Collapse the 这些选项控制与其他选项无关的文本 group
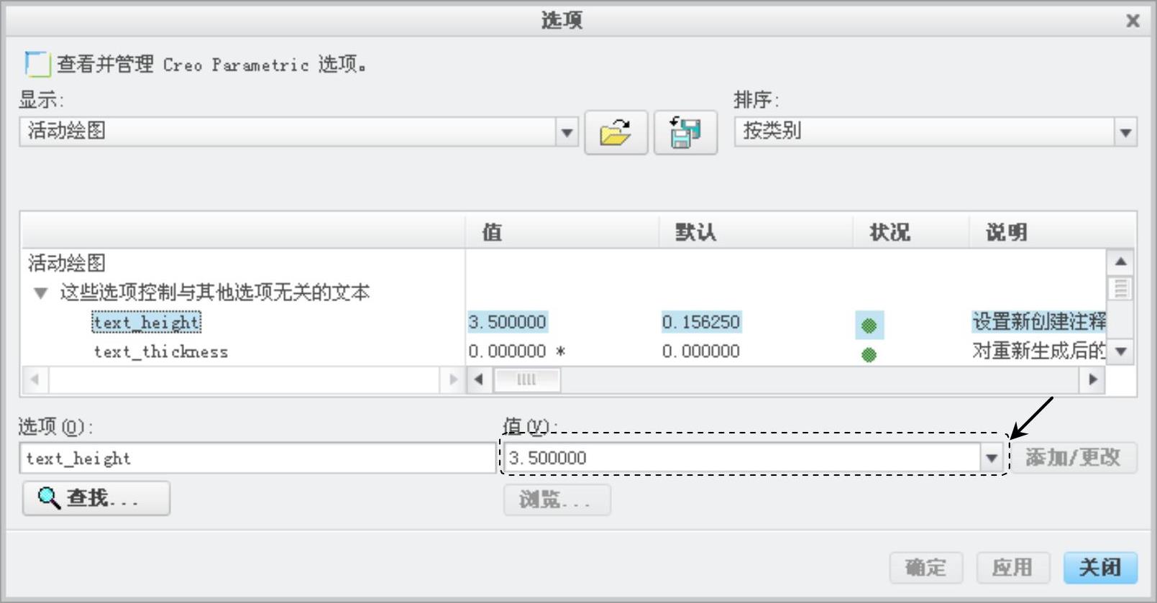The width and height of the screenshot is (1157, 603). [41, 293]
